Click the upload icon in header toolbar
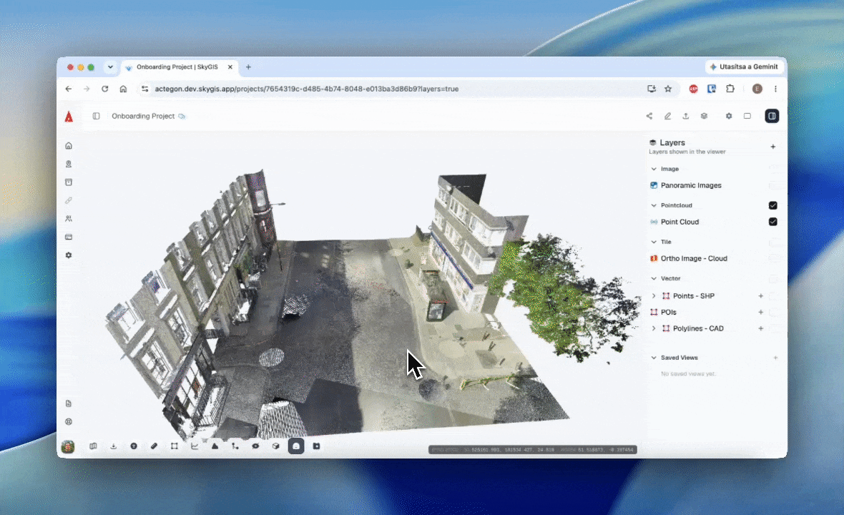Viewport: 844px width, 515px height. tap(686, 117)
